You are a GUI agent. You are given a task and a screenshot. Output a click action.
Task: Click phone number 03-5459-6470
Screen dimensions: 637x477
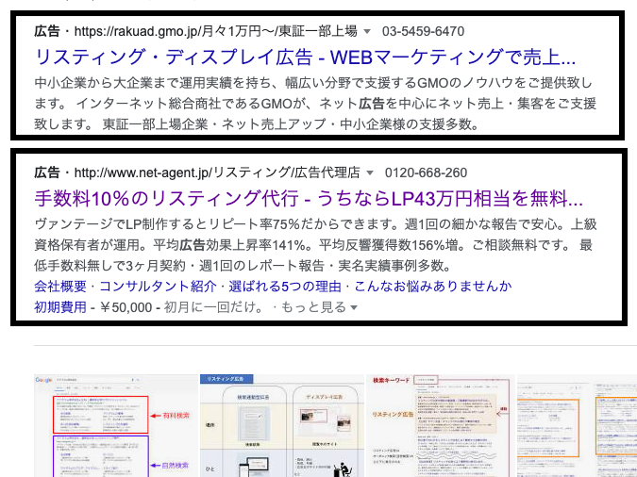tap(423, 31)
